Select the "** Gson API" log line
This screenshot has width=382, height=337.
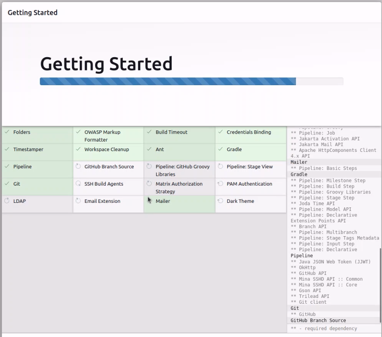[x=306, y=291]
